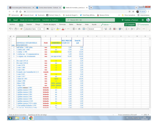Click the browser reload icon
Viewport: 158px width, 126px height.
[x=17, y=12]
